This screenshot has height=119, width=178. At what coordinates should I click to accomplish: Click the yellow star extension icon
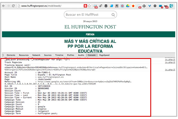point(133,6)
